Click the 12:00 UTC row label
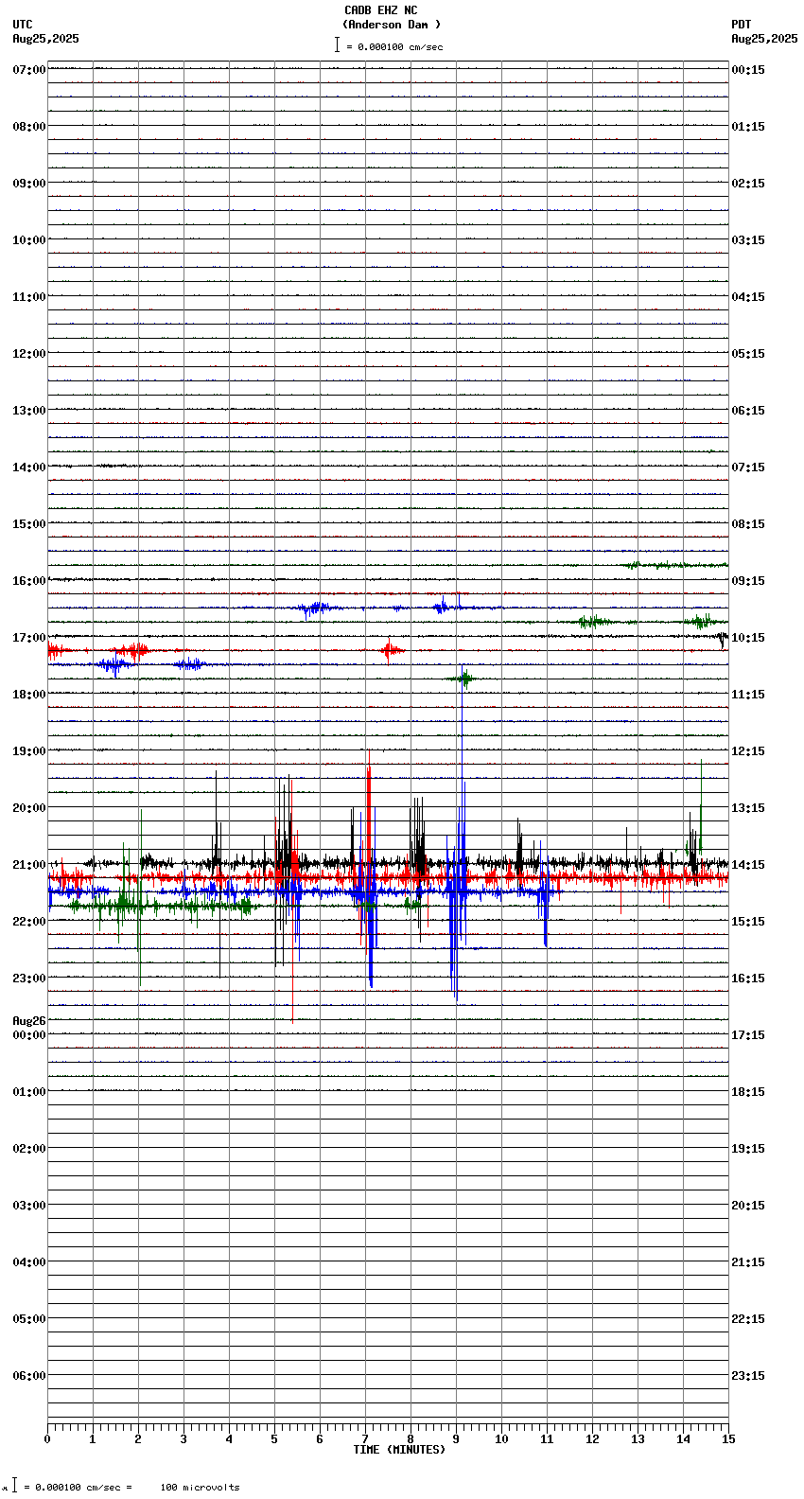Screen dimensions: 804x1499 29,354
